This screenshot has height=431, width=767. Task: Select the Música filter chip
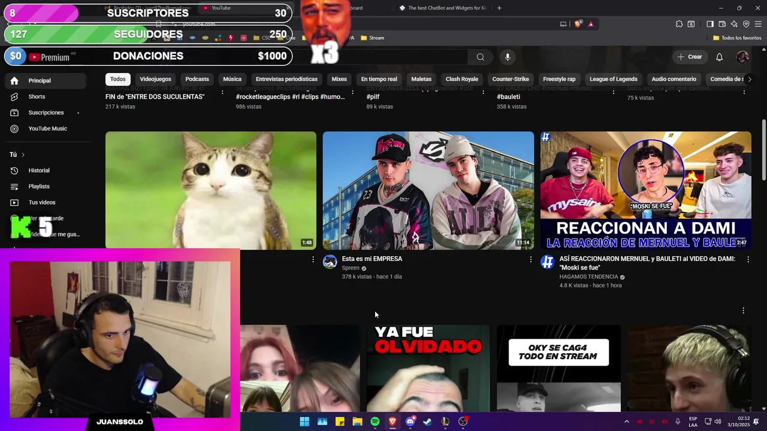(232, 79)
